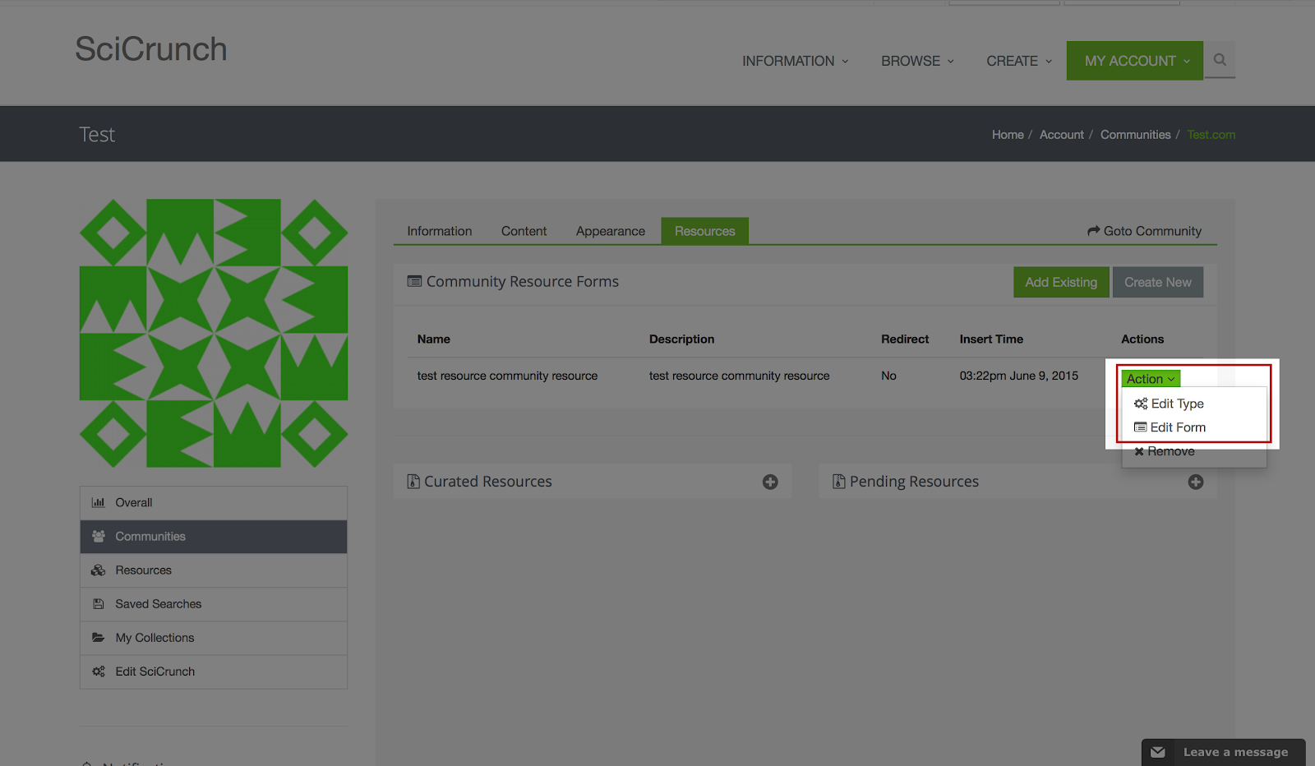
Task: Open the Account breadcrumb link
Action: pyautogui.click(x=1062, y=135)
